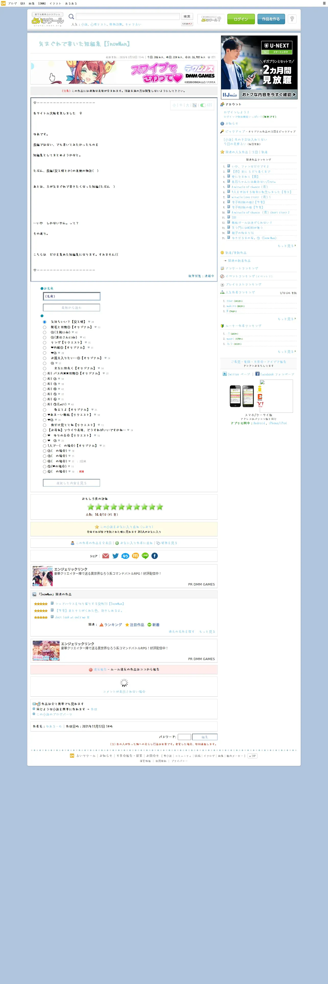Expand もっと見る in SnowMan 関連の作品
Viewport: 328px width, 984px height.
click(x=207, y=631)
